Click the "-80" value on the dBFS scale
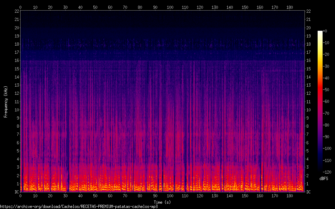The height and width of the screenshot is (209, 335). coord(326,125)
